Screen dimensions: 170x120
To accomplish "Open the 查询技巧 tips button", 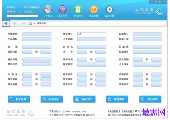I will (x=84, y=99).
